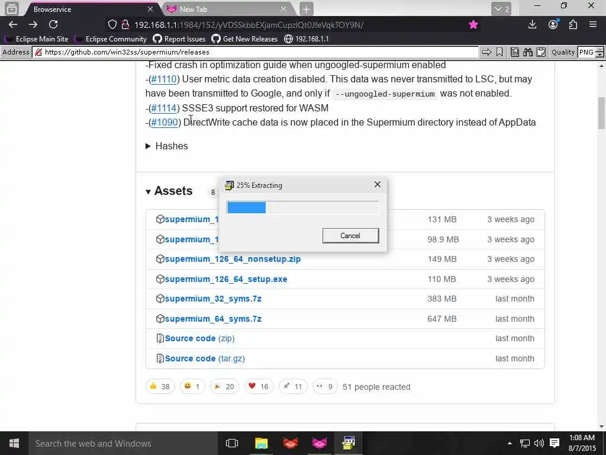The width and height of the screenshot is (606, 455).
Task: Open issue #1110 link
Action: tap(164, 79)
